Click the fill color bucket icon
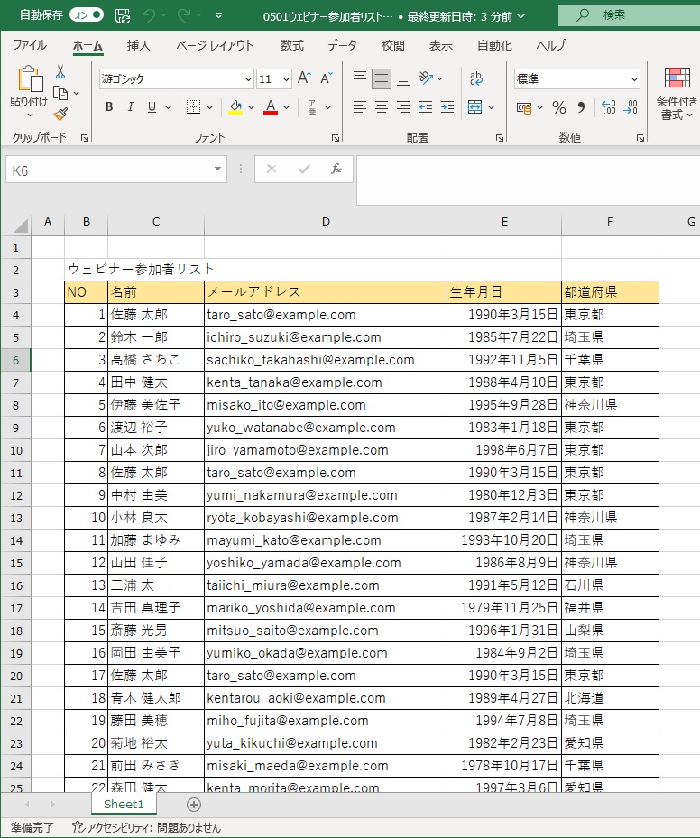700x838 pixels. 235,107
